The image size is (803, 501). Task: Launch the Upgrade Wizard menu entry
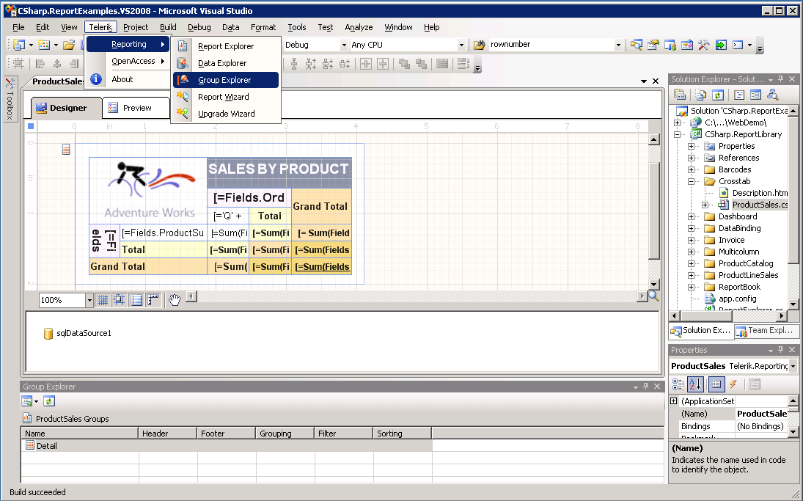[225, 114]
